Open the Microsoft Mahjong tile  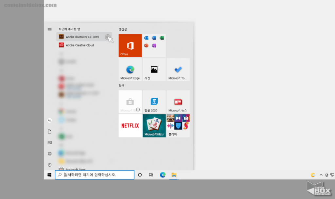[154, 126]
